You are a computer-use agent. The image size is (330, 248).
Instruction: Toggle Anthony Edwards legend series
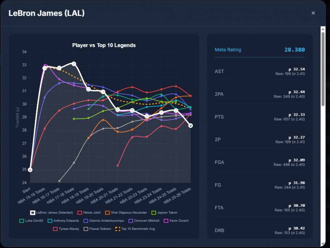pos(63,221)
